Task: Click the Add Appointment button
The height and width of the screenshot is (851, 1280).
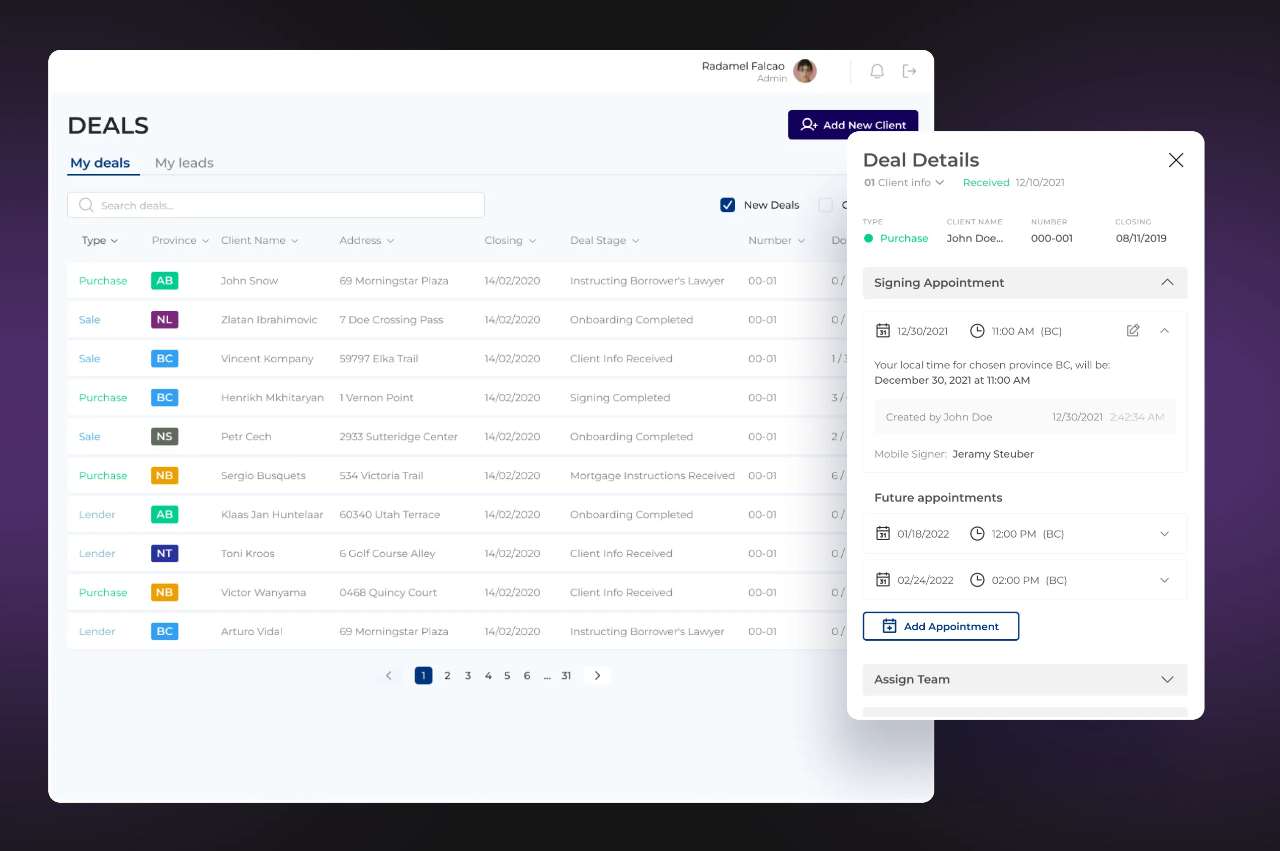Action: tap(940, 626)
